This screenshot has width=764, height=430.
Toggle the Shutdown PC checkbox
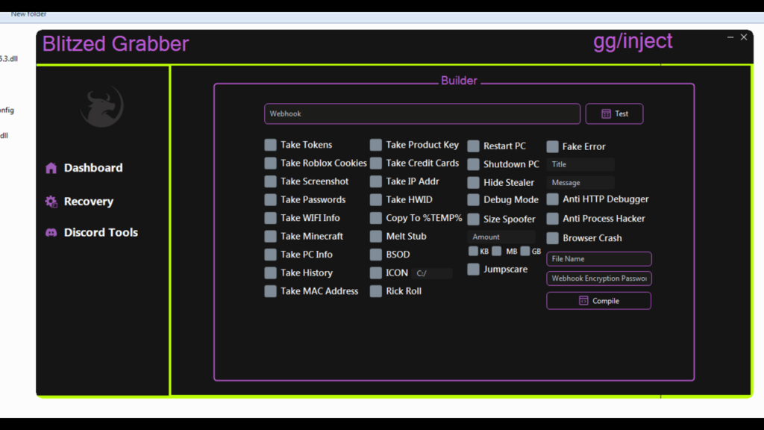pyautogui.click(x=473, y=164)
